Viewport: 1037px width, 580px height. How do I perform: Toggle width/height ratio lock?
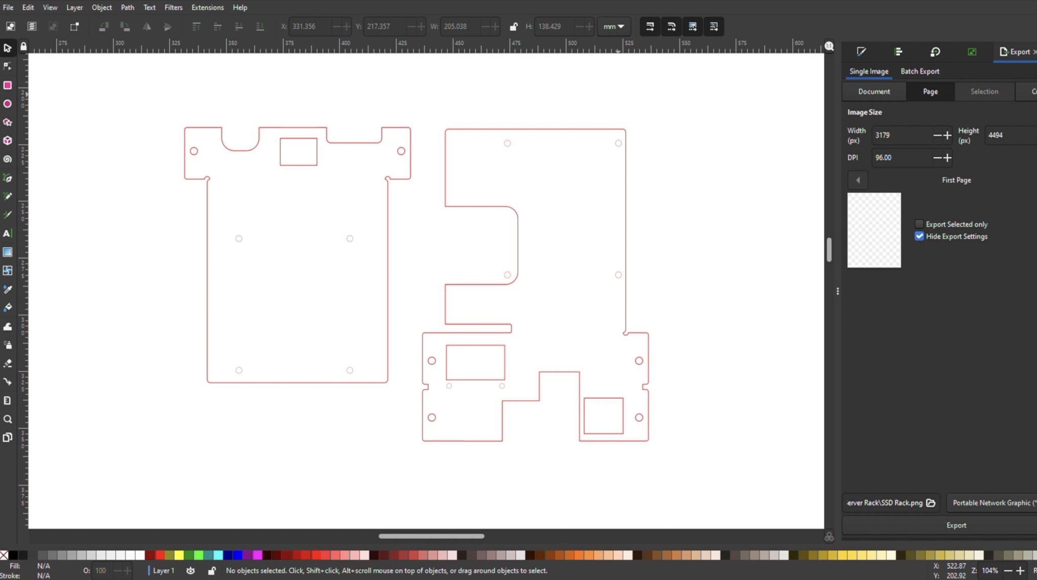513,26
